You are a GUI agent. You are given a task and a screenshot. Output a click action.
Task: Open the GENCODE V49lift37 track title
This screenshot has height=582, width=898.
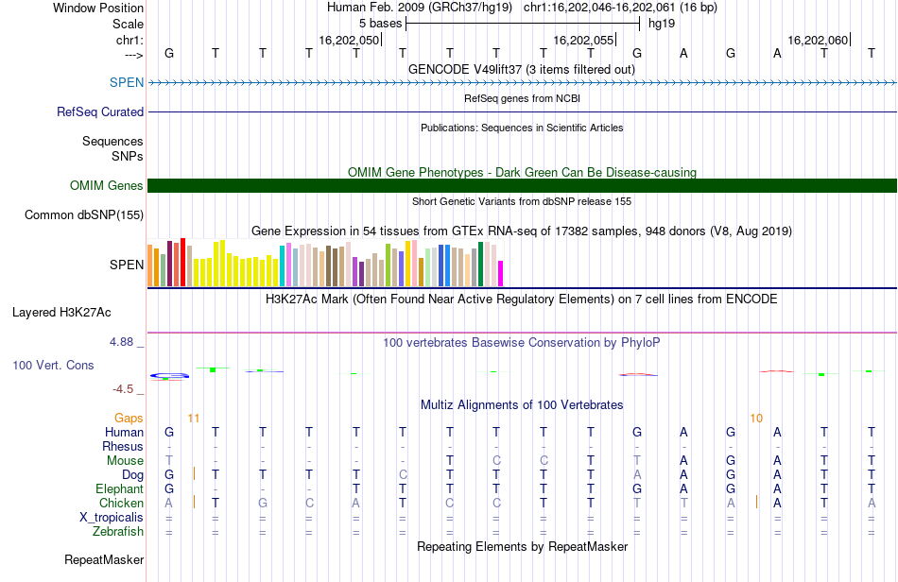click(x=522, y=69)
